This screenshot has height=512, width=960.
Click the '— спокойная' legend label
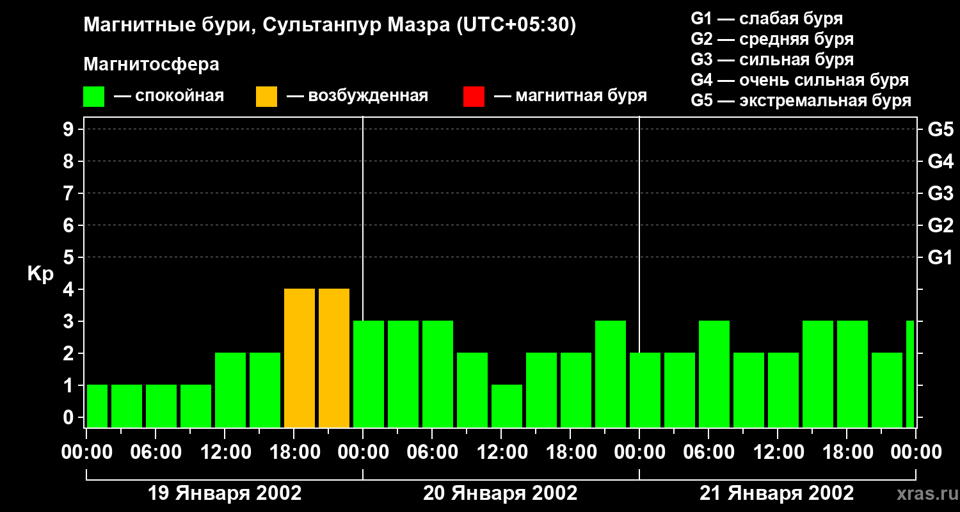169,96
